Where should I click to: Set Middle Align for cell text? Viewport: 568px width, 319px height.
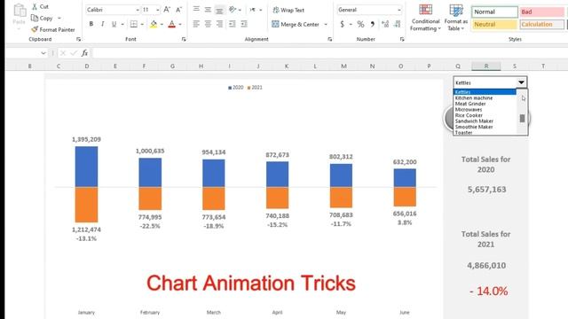click(208, 10)
